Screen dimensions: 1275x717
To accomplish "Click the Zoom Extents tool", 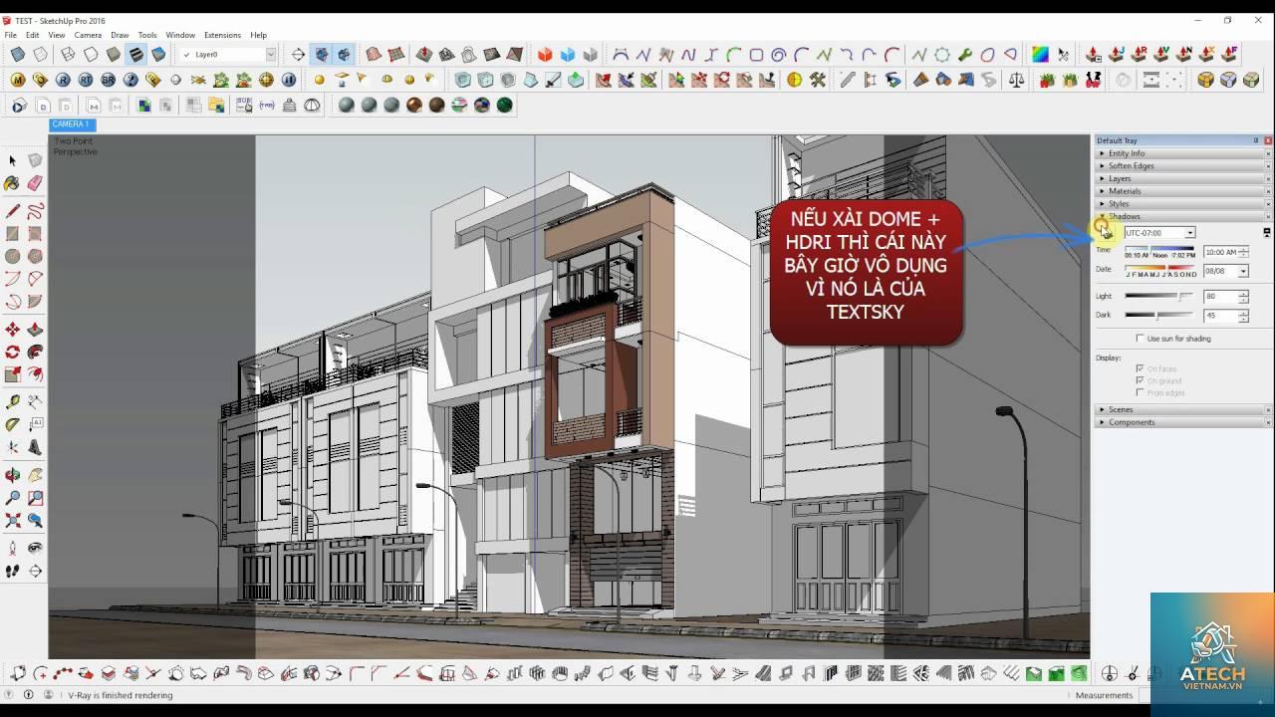I will (x=13, y=520).
